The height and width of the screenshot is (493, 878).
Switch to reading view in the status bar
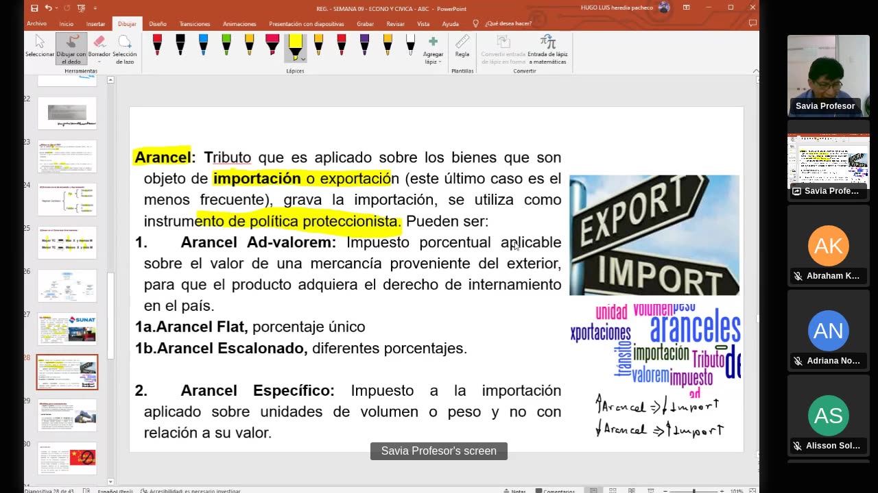point(632,490)
